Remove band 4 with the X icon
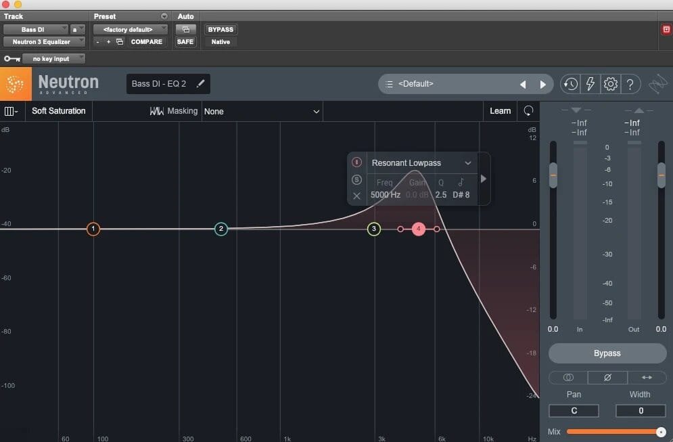This screenshot has width=673, height=442. pos(356,196)
